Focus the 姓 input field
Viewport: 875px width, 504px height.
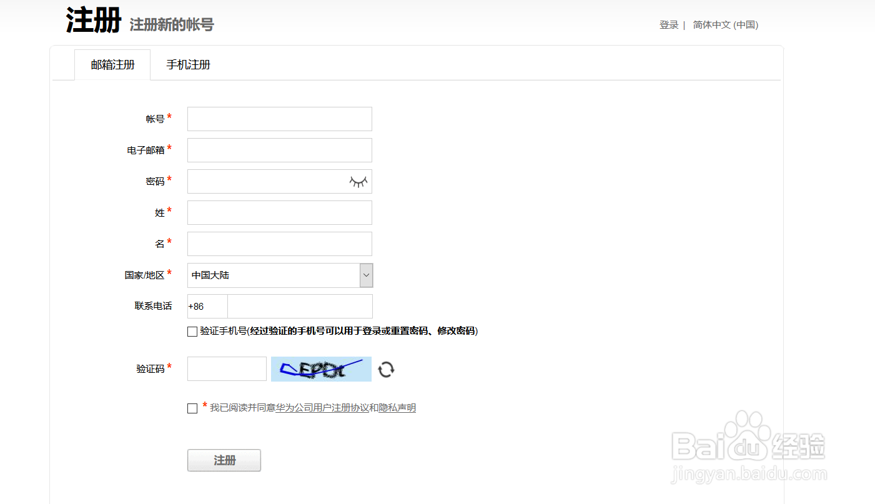[x=280, y=212]
